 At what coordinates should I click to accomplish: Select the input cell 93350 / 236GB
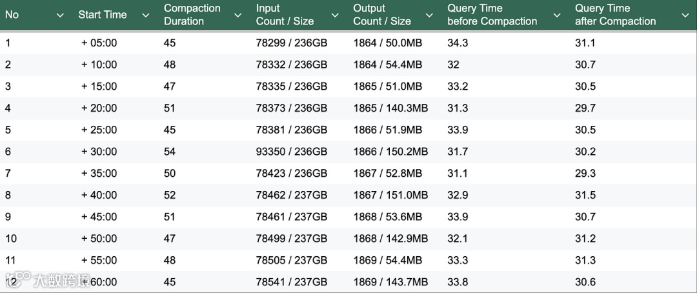click(292, 152)
